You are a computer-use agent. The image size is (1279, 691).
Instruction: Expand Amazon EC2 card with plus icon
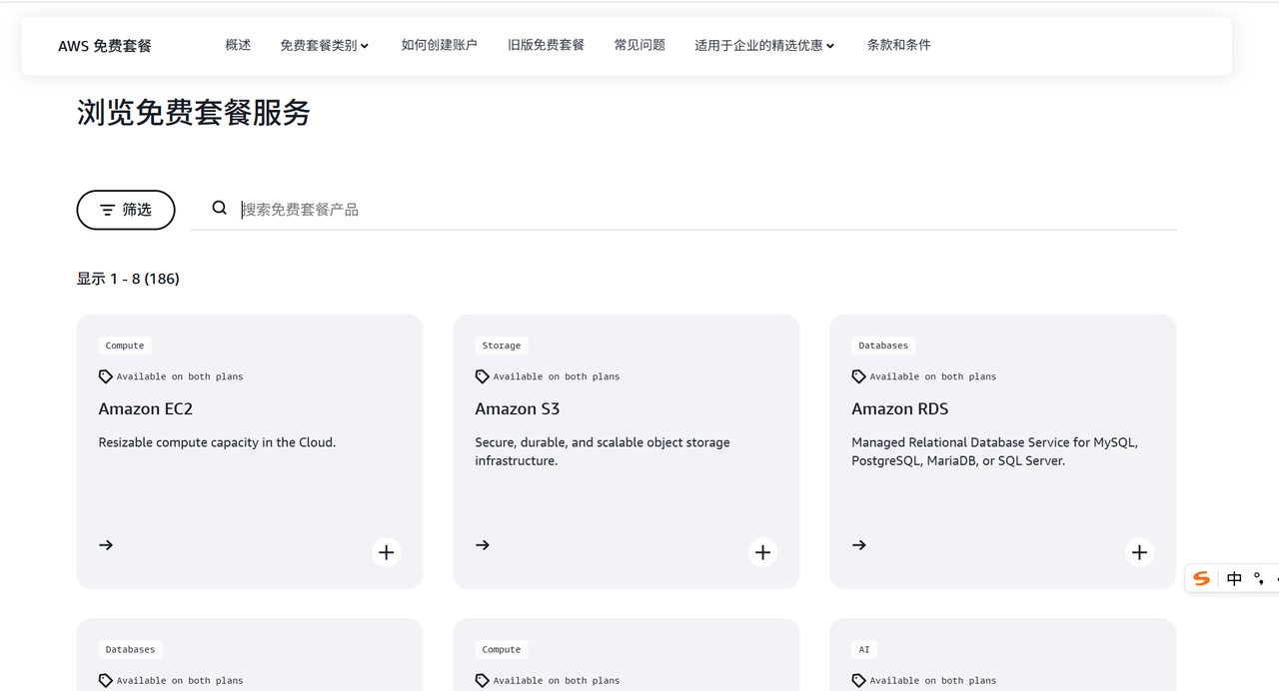pos(386,552)
